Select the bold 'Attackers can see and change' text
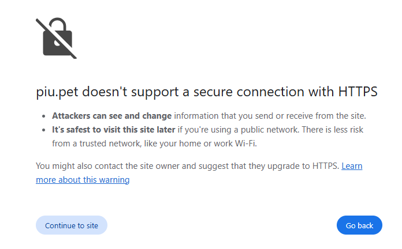The image size is (402, 249). coord(112,116)
